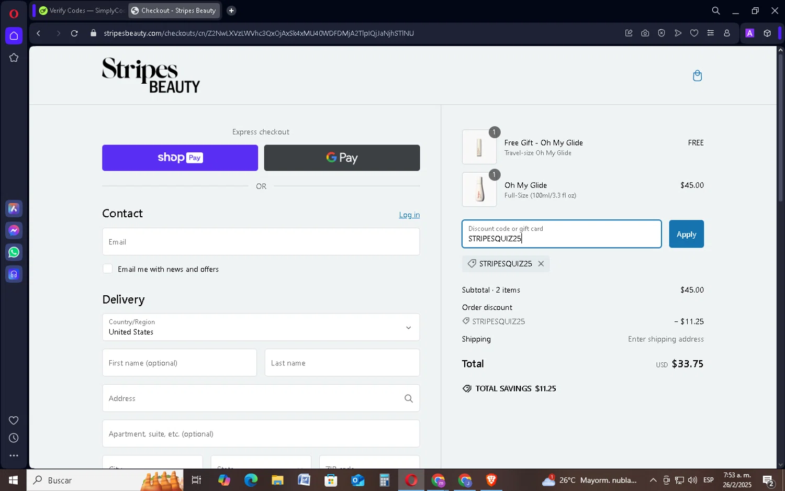Open Brave browser from taskbar

click(x=491, y=480)
